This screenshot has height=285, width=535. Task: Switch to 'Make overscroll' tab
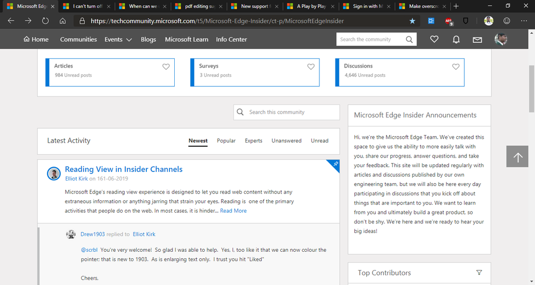[423, 6]
